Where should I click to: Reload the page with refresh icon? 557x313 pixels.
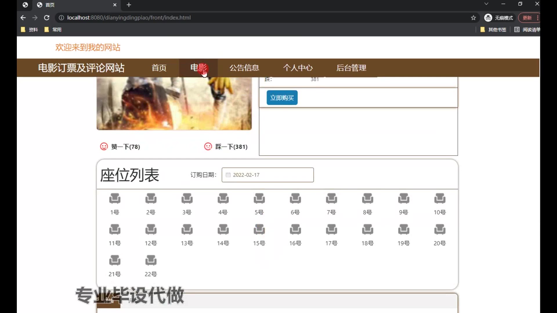(x=47, y=18)
